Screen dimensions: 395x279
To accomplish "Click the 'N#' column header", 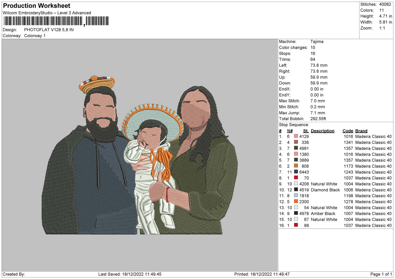I will click(x=290, y=131).
